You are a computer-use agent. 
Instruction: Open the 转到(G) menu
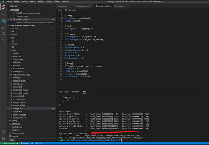click(41, 2)
